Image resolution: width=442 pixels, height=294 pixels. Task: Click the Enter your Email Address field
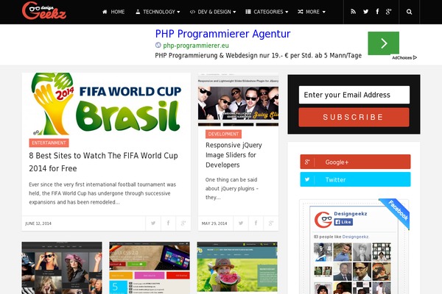pyautogui.click(x=354, y=95)
